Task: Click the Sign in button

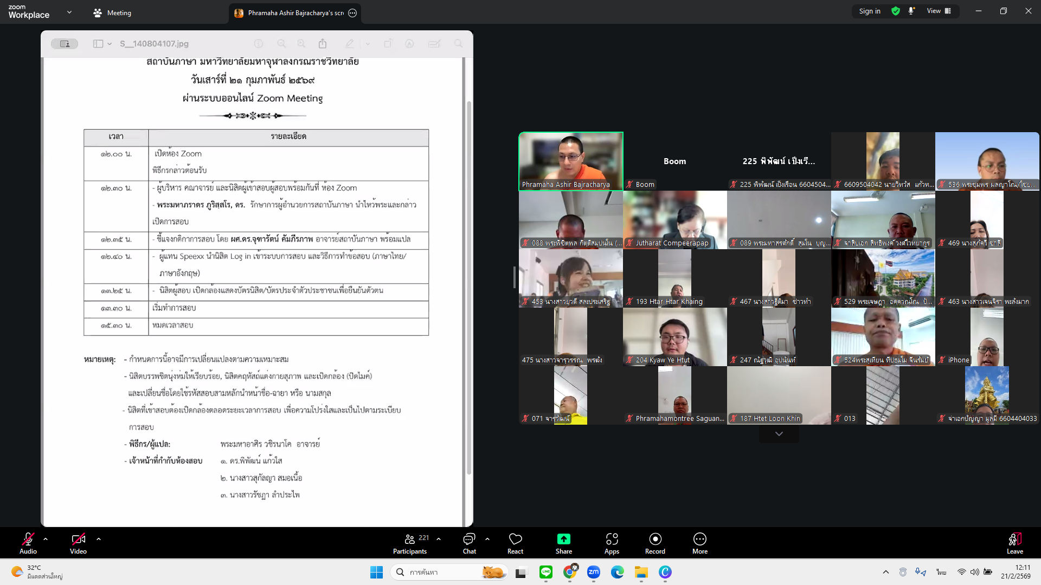Action: coord(869,11)
